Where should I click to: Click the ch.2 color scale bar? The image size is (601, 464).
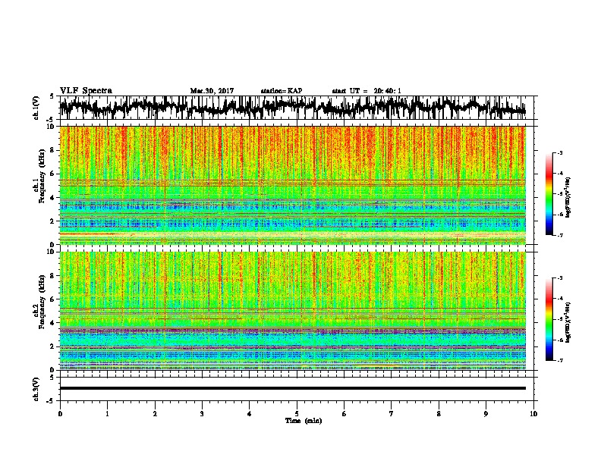click(549, 319)
